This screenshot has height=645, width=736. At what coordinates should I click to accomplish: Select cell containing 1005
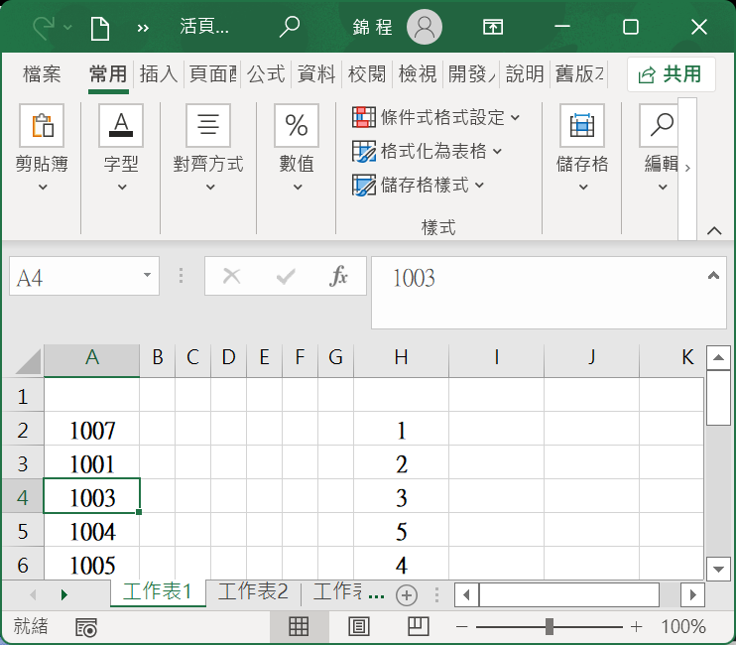click(x=92, y=564)
